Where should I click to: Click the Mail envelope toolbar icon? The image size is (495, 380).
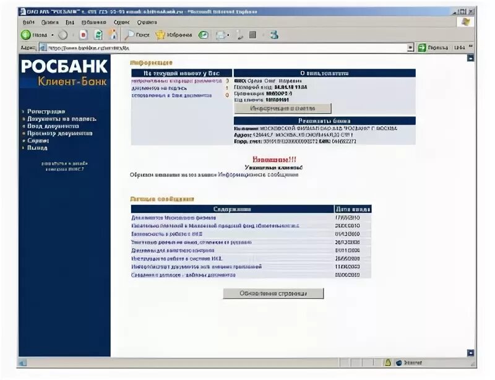coord(221,35)
